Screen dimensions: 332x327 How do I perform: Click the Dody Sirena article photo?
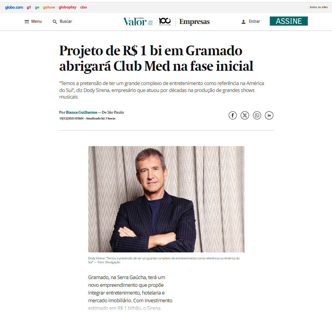click(166, 199)
